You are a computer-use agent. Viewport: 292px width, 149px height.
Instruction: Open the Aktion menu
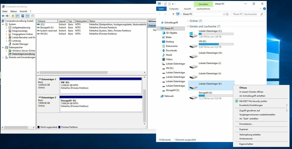(13, 11)
